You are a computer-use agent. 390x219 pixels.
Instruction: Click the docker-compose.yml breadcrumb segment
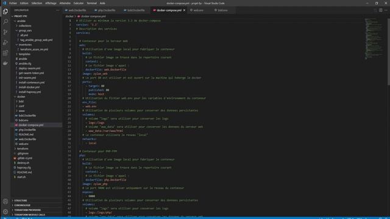tap(91, 16)
